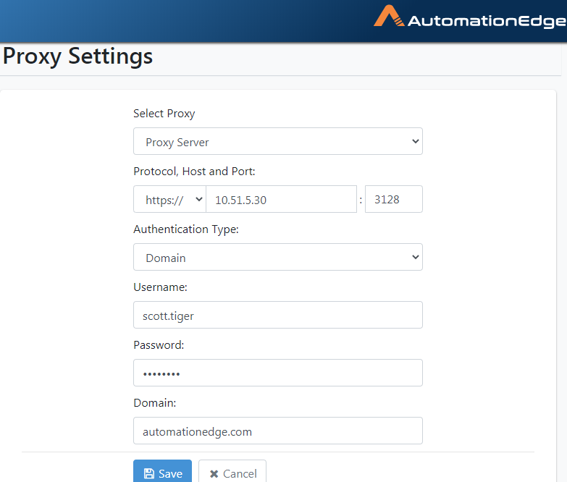Click the chevron arrow of Domain authentication select
This screenshot has width=567, height=482.
tap(416, 257)
